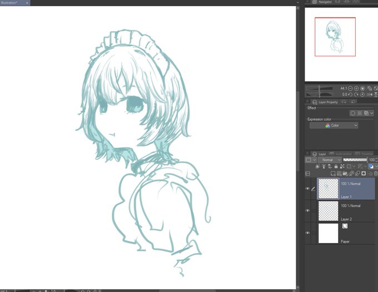Click the Navigator rotation slider
Viewport: 378px width, 292px height.
pos(319,94)
